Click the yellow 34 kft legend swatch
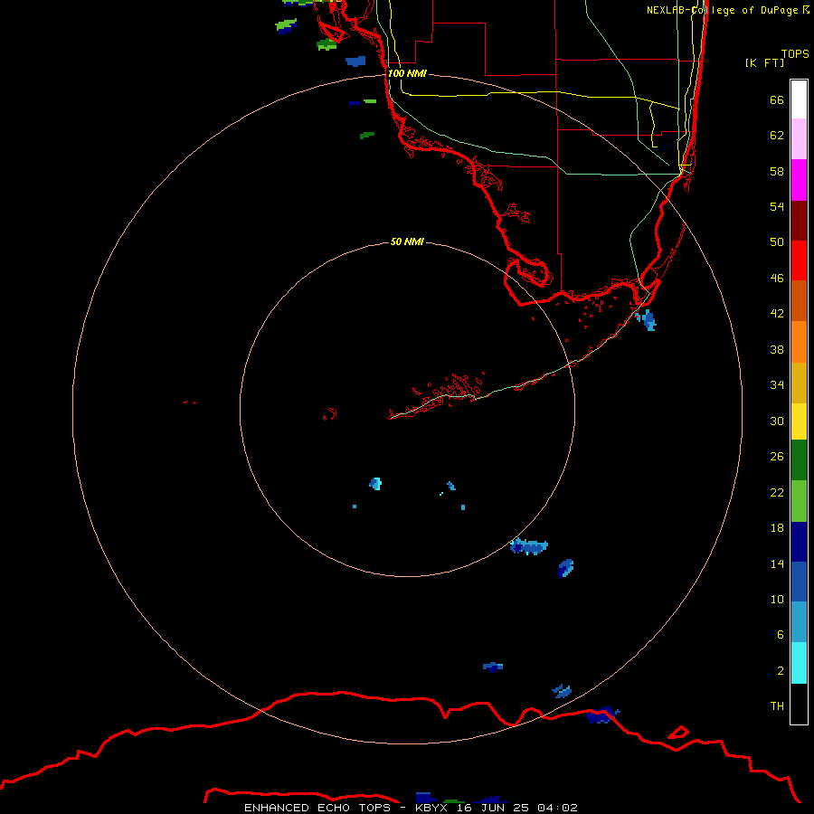Screen dimensions: 814x814 tap(799, 421)
